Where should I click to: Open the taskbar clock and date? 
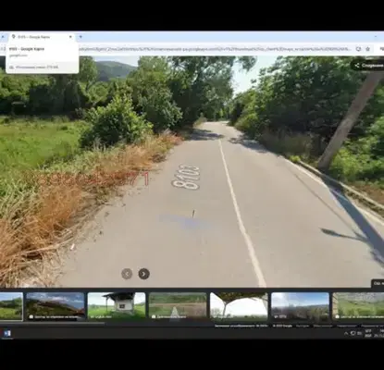(x=378, y=333)
